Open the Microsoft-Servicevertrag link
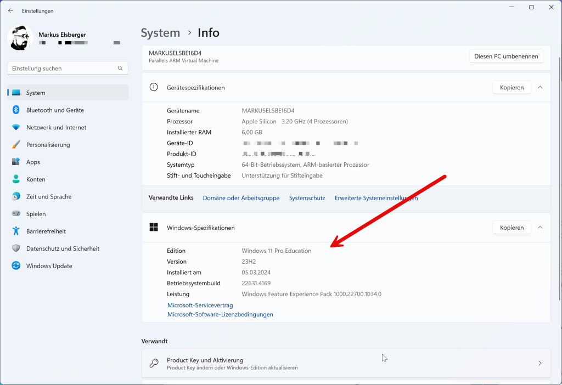Screen dimensions: 562x385 tap(200, 305)
